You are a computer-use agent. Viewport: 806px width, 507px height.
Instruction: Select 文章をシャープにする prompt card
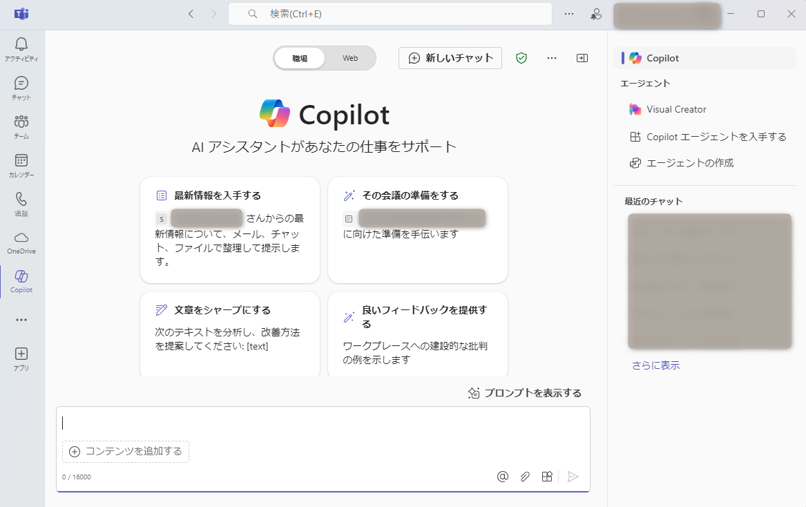click(x=230, y=334)
